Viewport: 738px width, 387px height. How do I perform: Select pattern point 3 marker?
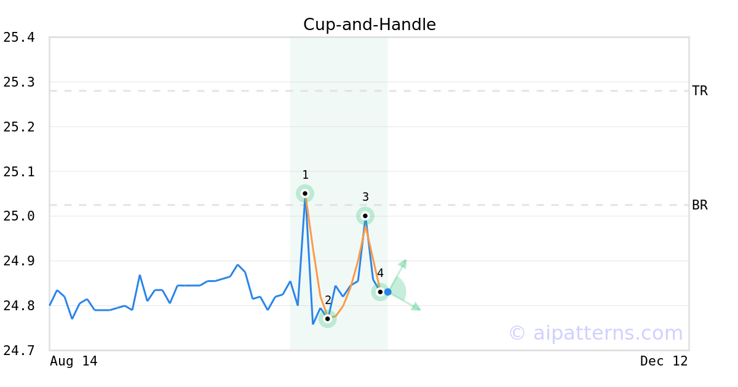point(365,216)
